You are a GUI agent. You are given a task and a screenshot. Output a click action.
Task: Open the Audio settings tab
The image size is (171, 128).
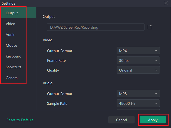(x=11, y=35)
